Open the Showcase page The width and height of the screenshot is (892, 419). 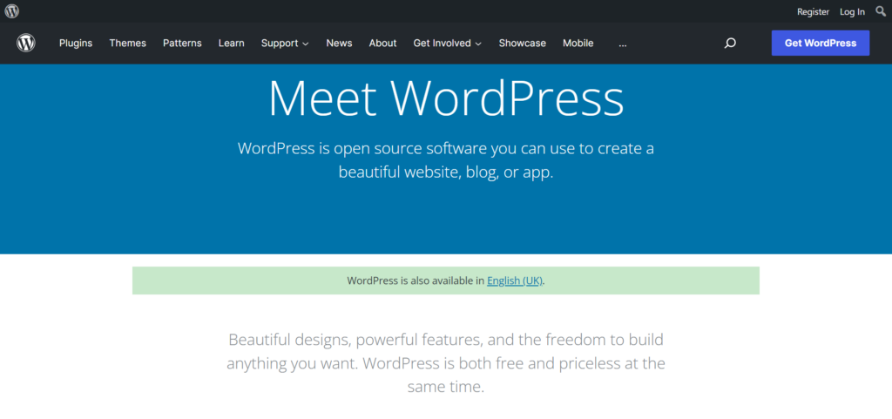pos(523,44)
